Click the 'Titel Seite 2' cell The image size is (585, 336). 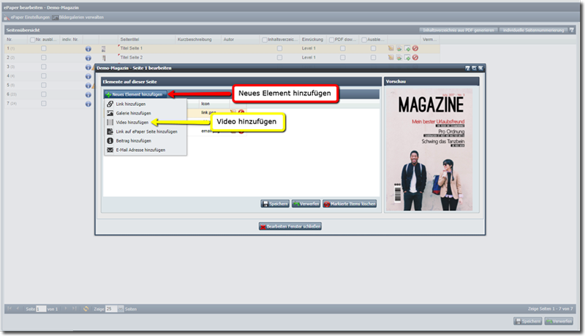point(146,58)
